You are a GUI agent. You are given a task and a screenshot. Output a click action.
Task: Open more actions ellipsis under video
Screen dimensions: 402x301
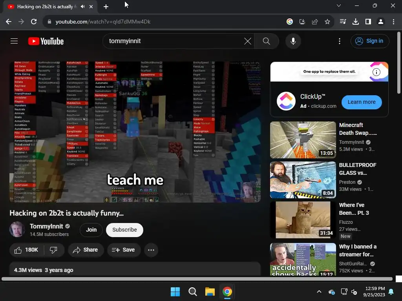(151, 250)
